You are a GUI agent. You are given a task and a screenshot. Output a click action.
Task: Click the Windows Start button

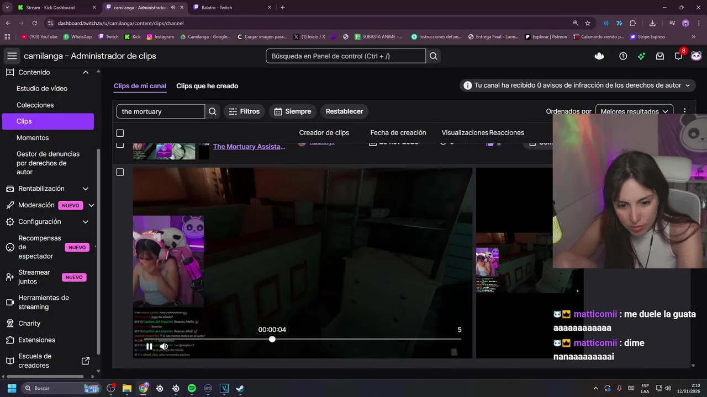12,388
